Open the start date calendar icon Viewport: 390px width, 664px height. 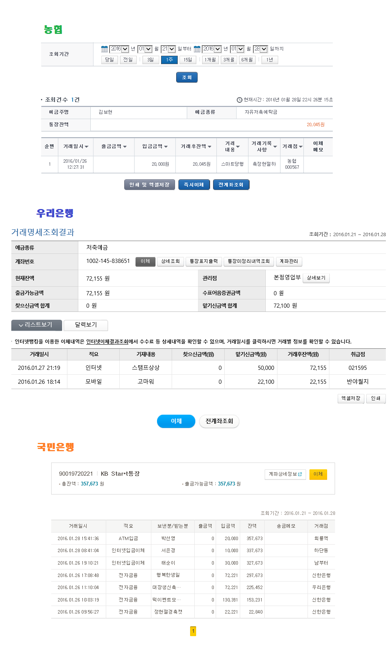tap(104, 49)
